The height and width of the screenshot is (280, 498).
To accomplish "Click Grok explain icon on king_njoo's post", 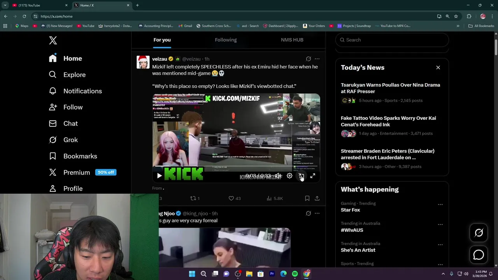I will pos(308,213).
